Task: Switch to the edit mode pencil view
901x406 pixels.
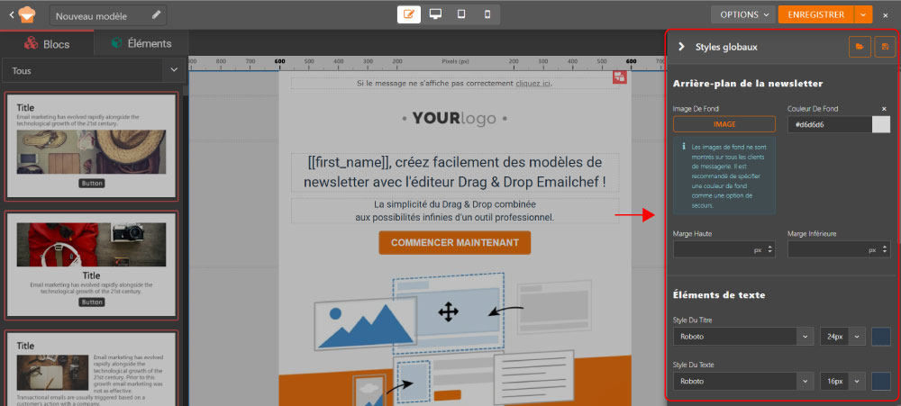Action: (x=409, y=14)
